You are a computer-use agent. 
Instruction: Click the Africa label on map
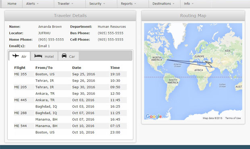click(x=198, y=70)
